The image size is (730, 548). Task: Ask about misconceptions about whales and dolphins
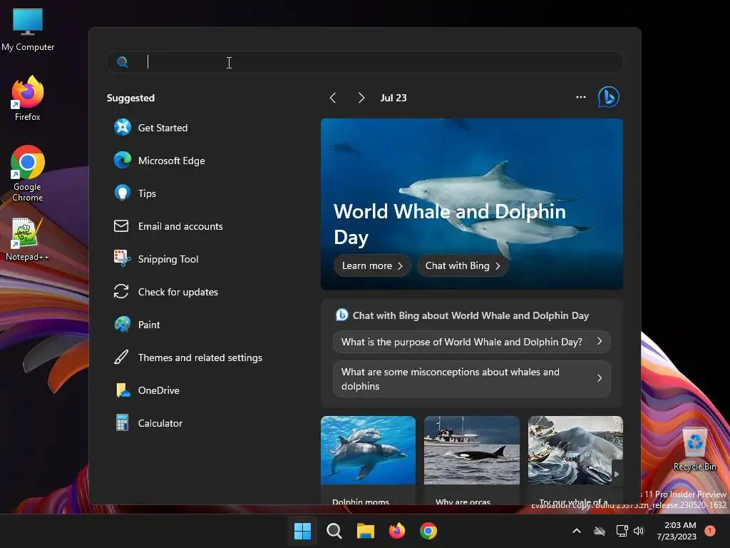472,379
